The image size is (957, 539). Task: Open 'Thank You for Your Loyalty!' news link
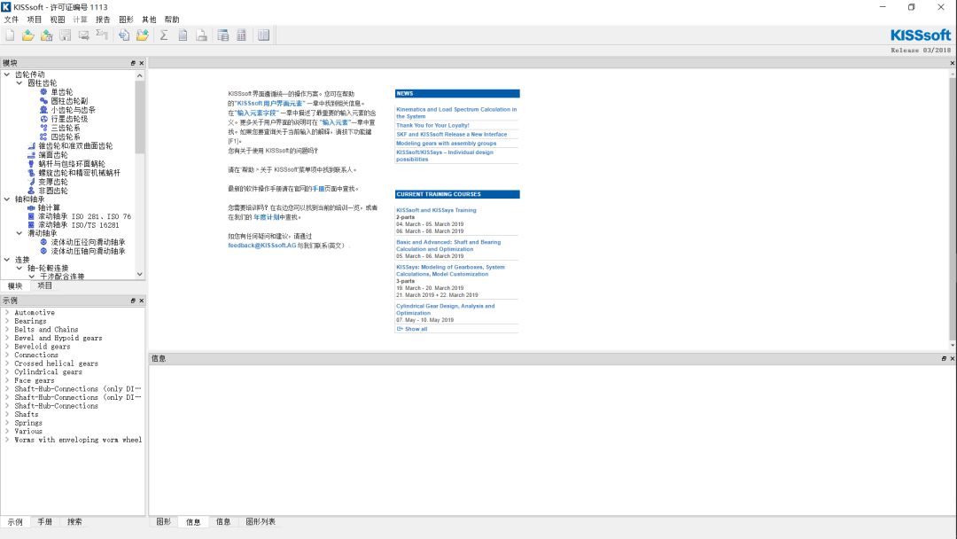tap(432, 125)
